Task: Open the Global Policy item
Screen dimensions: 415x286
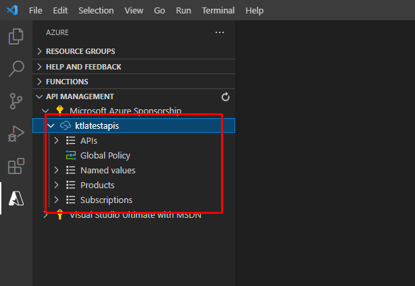Action: (105, 156)
